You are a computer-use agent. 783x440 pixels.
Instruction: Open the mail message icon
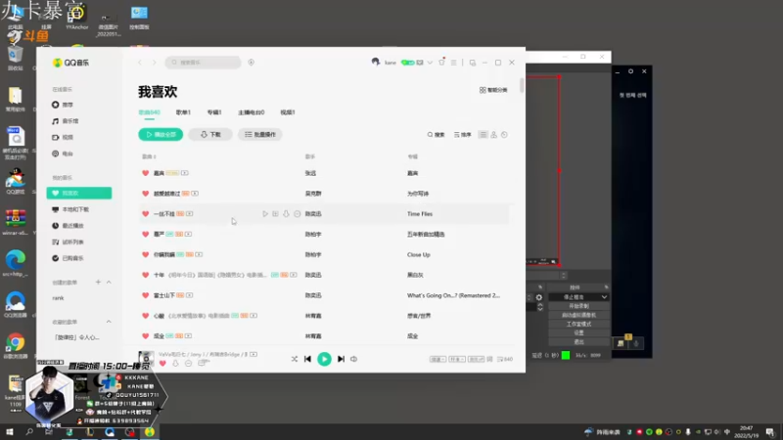[x=420, y=63]
